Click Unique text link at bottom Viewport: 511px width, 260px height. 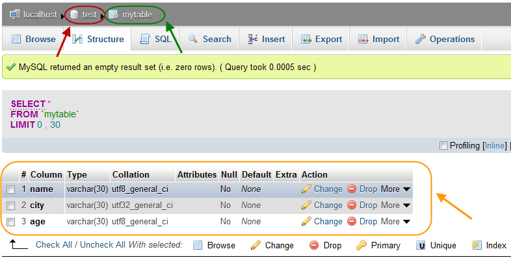pos(443,246)
